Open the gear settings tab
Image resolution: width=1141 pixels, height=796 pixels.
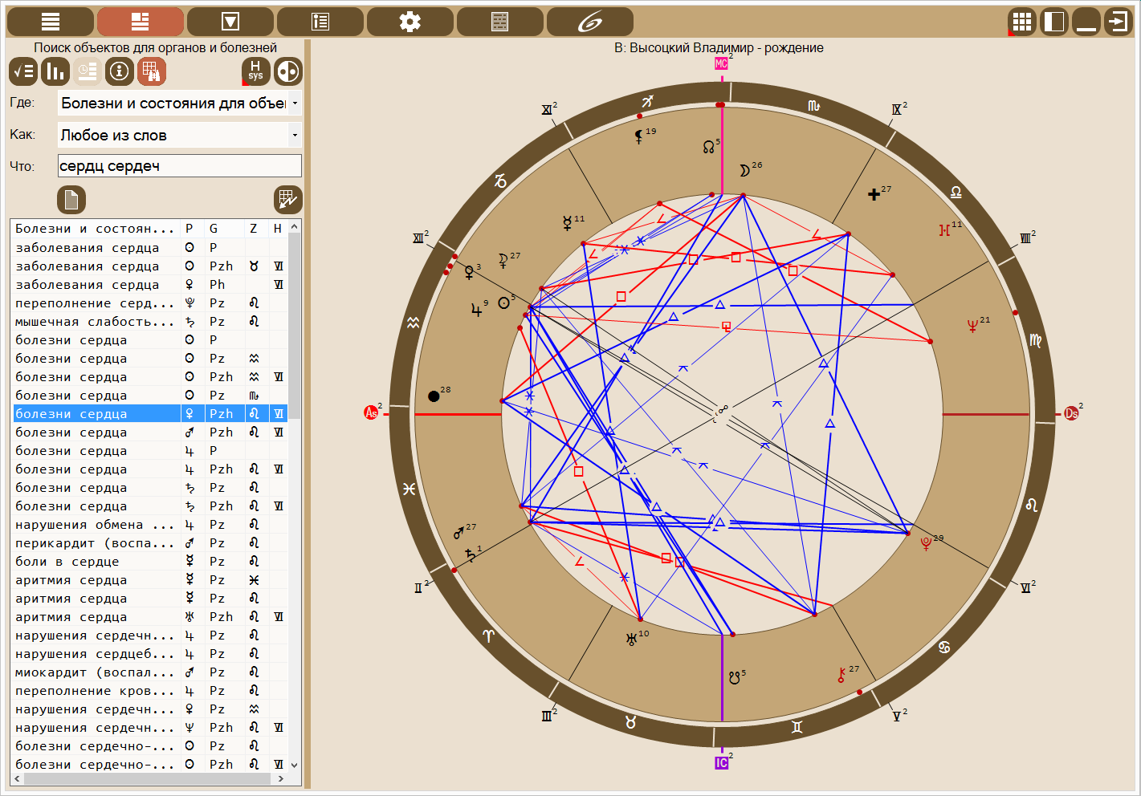[410, 22]
